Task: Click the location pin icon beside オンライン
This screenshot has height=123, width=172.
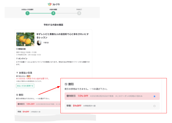Action: click(x=17, y=59)
